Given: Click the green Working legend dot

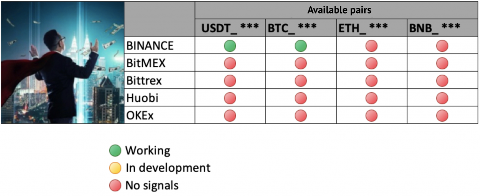Looking at the screenshot, I should [115, 151].
